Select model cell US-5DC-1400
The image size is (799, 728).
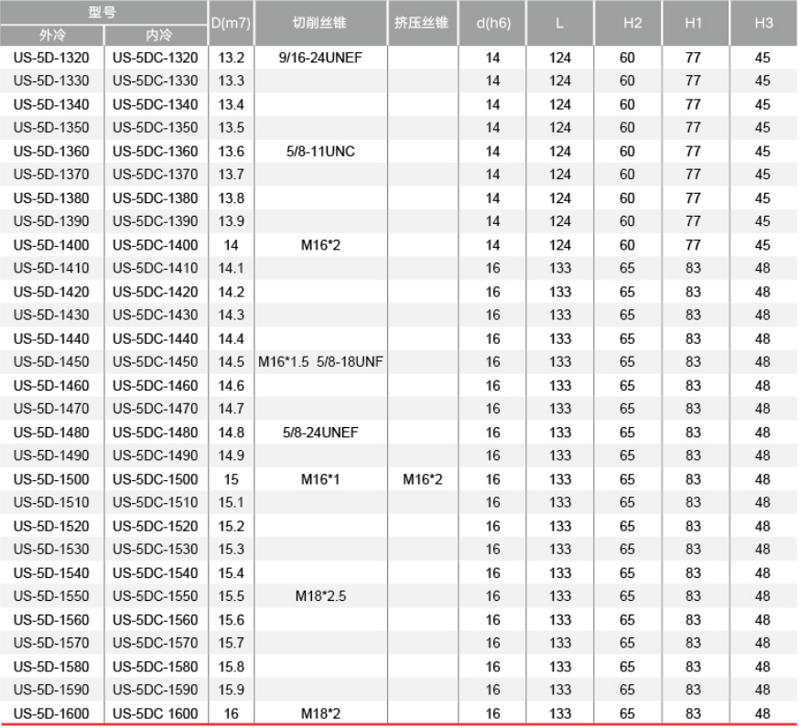[156, 245]
